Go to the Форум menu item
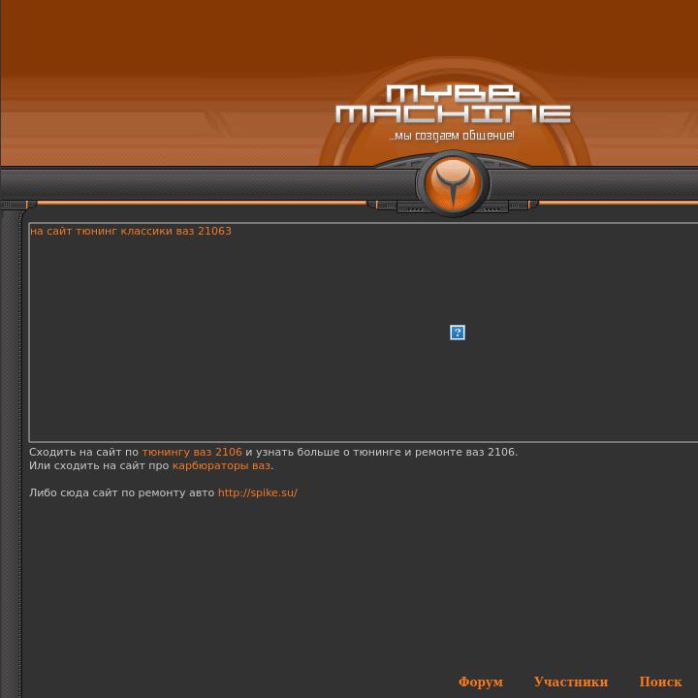The width and height of the screenshot is (698, 698). (x=481, y=682)
